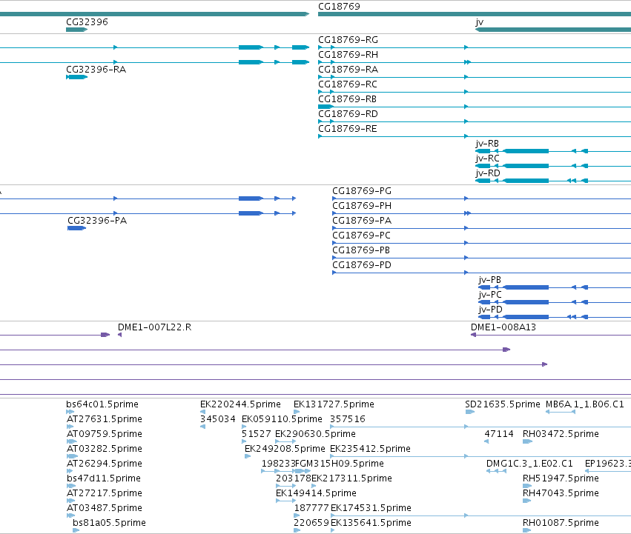
Task: Open protein CG18769-PD
Action: pos(362,265)
